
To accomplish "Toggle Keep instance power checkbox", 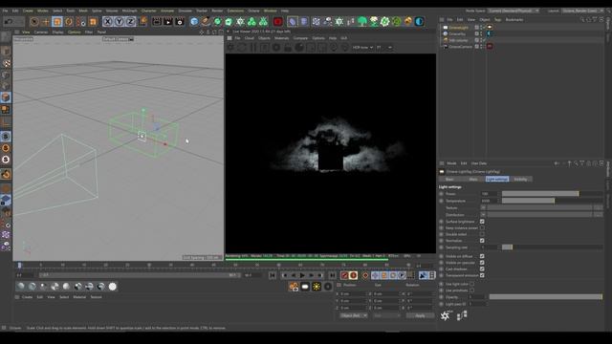I will click(482, 227).
